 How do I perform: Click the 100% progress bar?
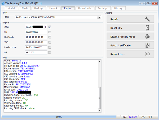click(59, 117)
